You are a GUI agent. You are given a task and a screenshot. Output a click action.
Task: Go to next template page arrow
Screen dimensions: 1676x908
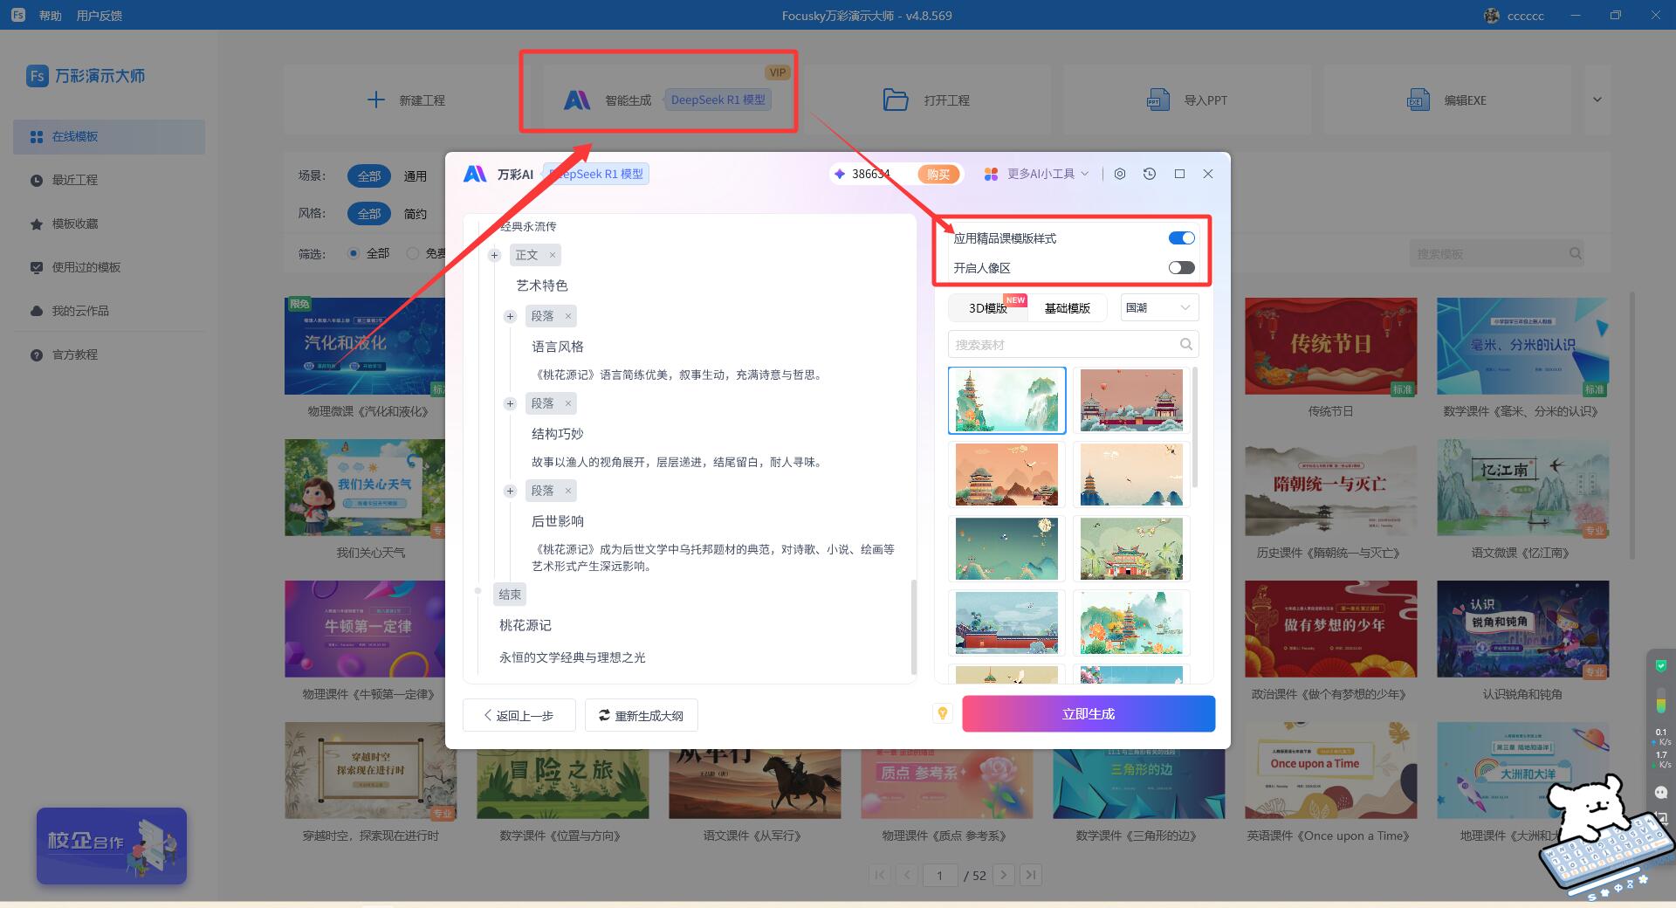1004,875
